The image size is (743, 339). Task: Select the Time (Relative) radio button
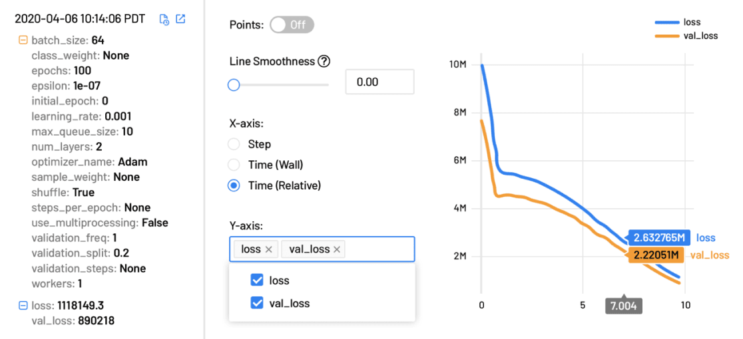[234, 185]
